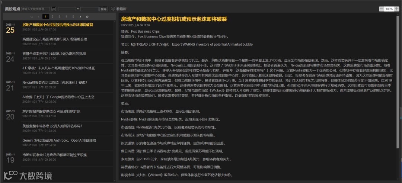
Task: Jump to first page of list
Action: [32, 17]
